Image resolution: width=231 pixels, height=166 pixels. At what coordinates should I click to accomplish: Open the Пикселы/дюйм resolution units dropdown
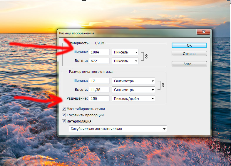pos(133,99)
